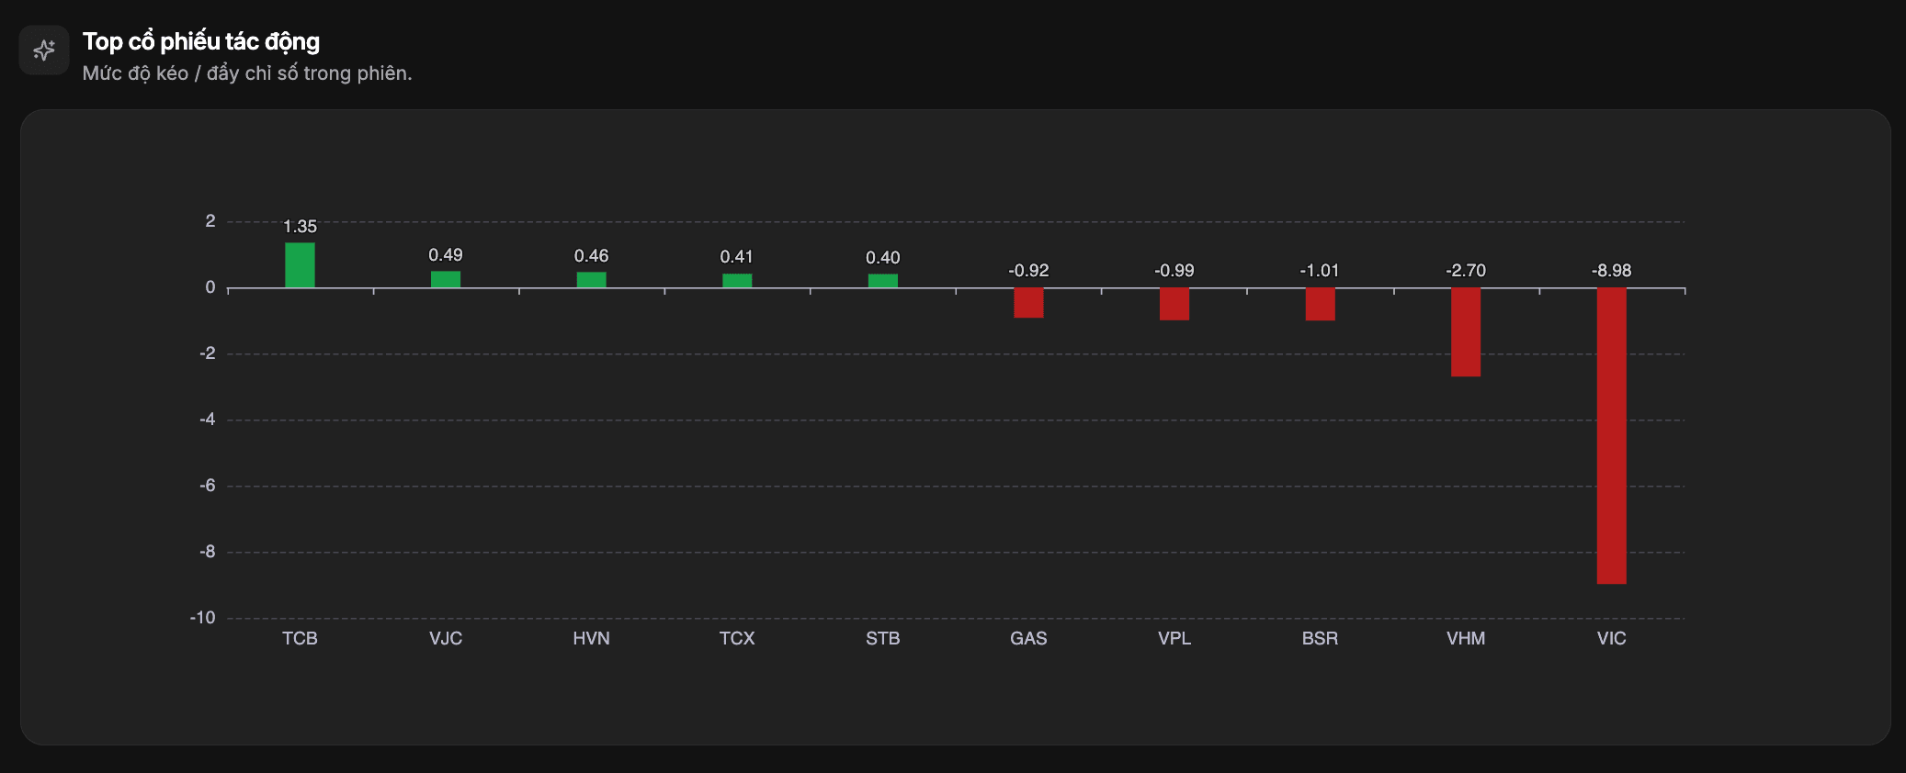Select the red GAS bar
This screenshot has height=773, width=1906.
point(1028,303)
